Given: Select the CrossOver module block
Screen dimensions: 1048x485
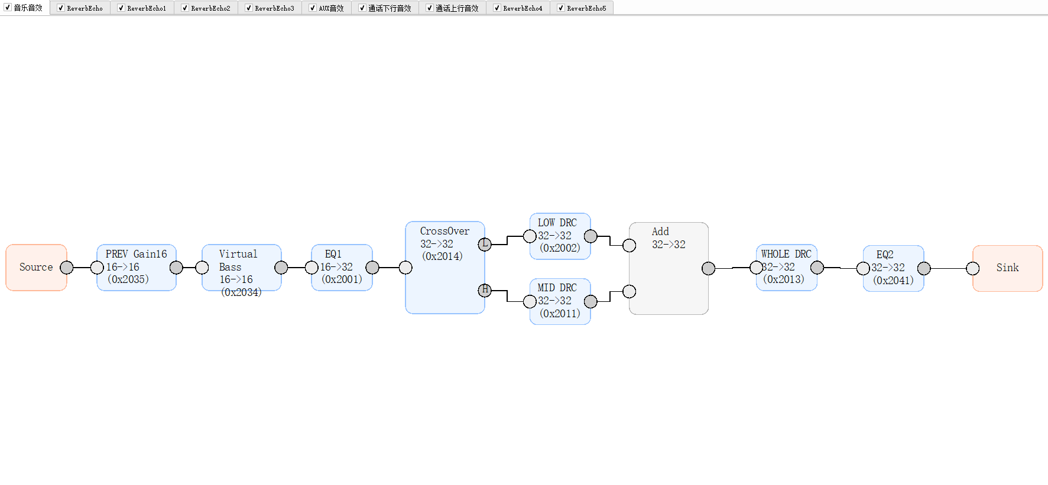Looking at the screenshot, I should point(445,268).
